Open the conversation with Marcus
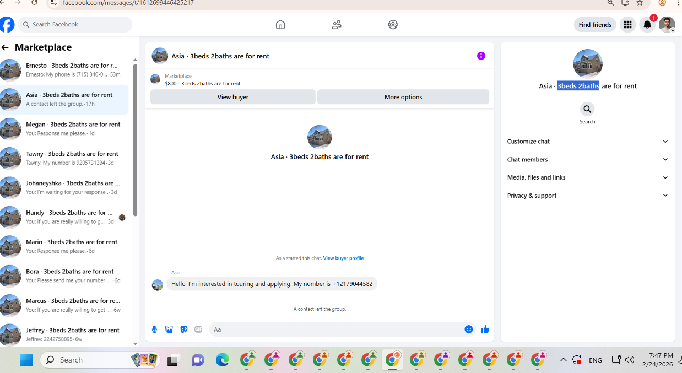682x373 pixels. pos(65,305)
